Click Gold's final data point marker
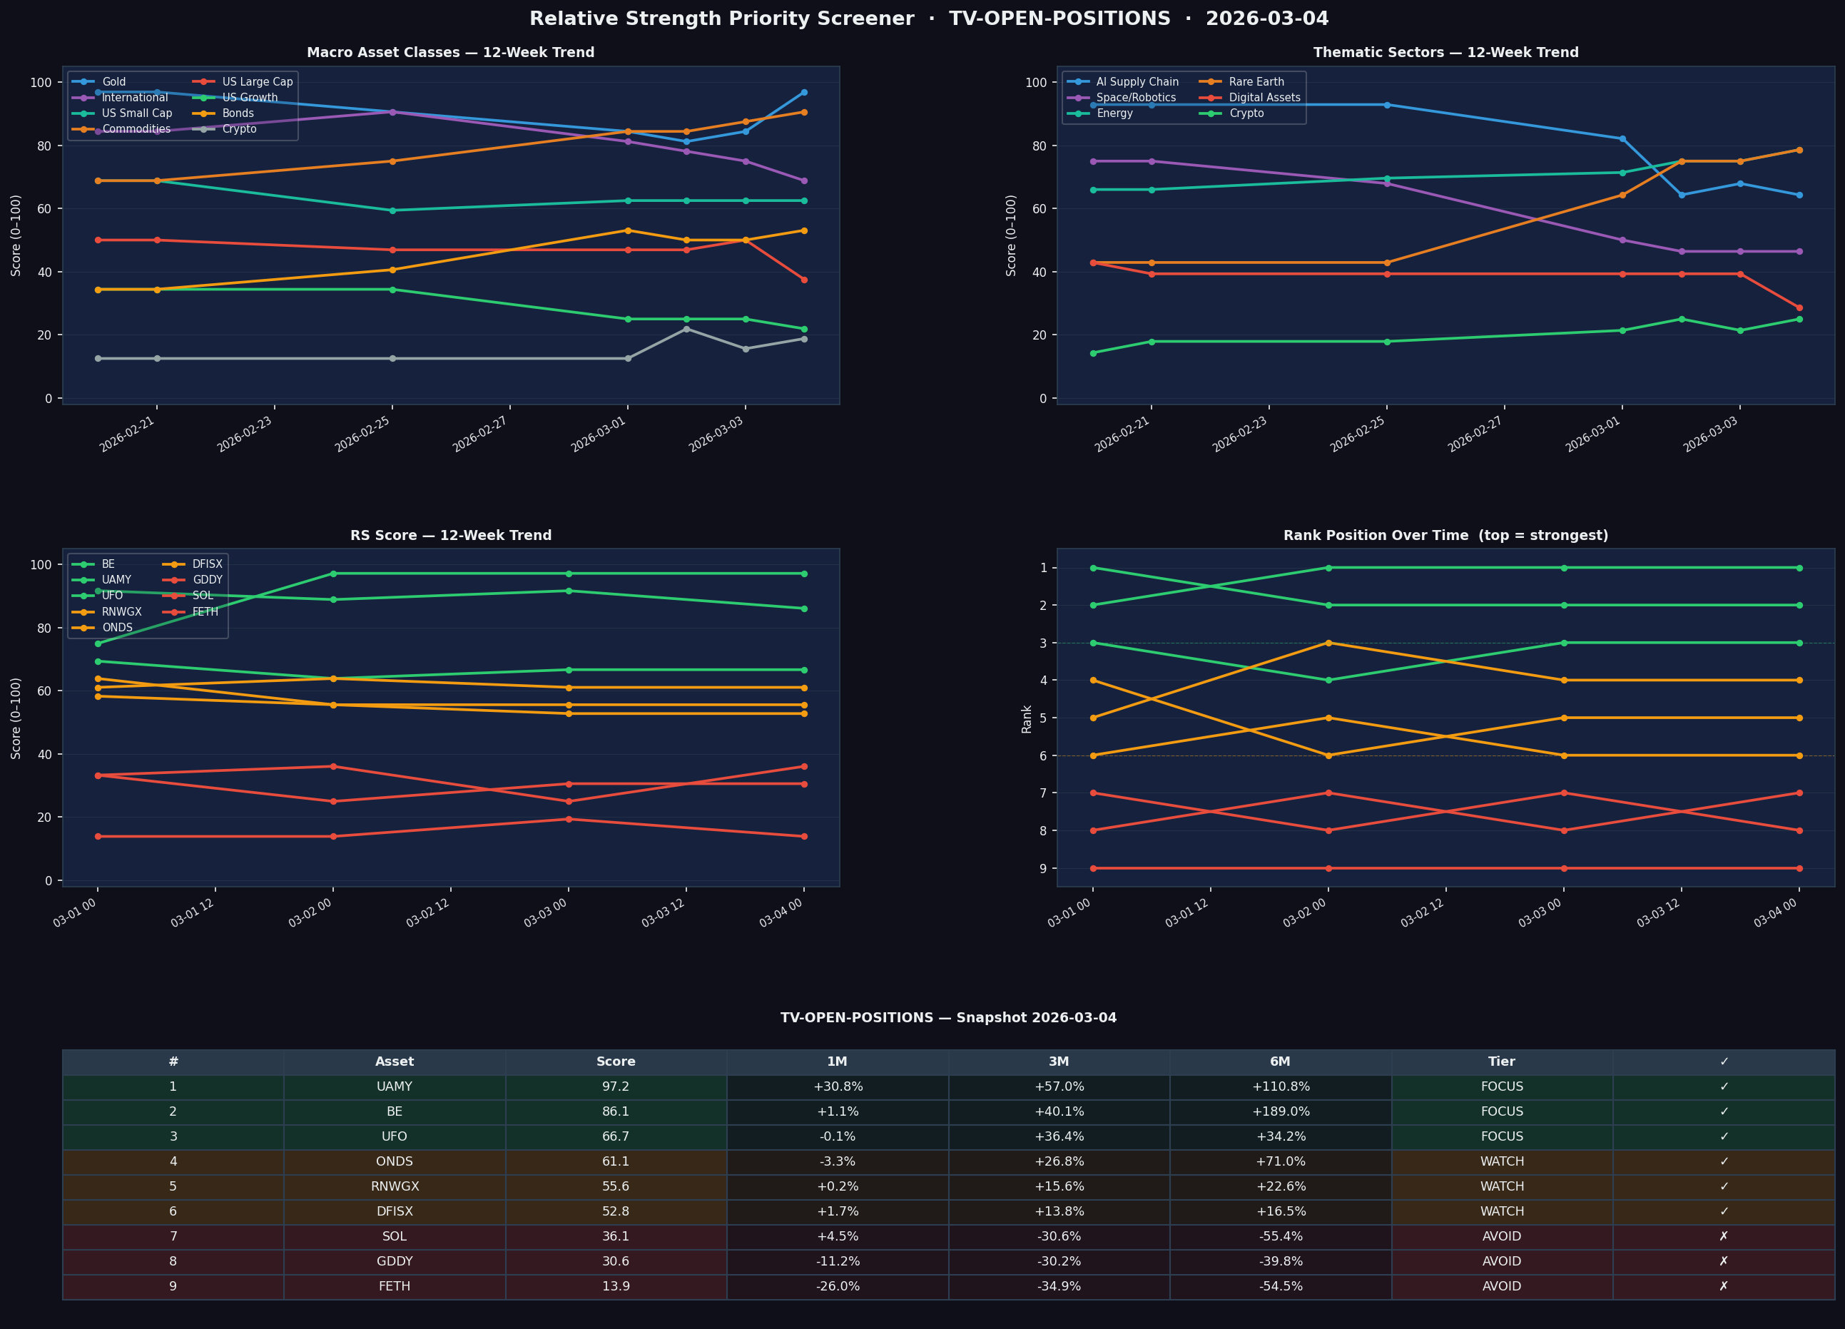Screen dimensions: 1845x1329 pos(804,93)
